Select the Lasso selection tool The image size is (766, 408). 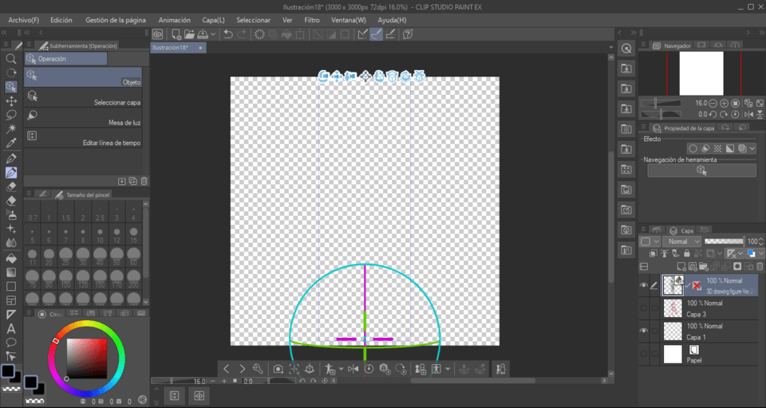coord(10,116)
